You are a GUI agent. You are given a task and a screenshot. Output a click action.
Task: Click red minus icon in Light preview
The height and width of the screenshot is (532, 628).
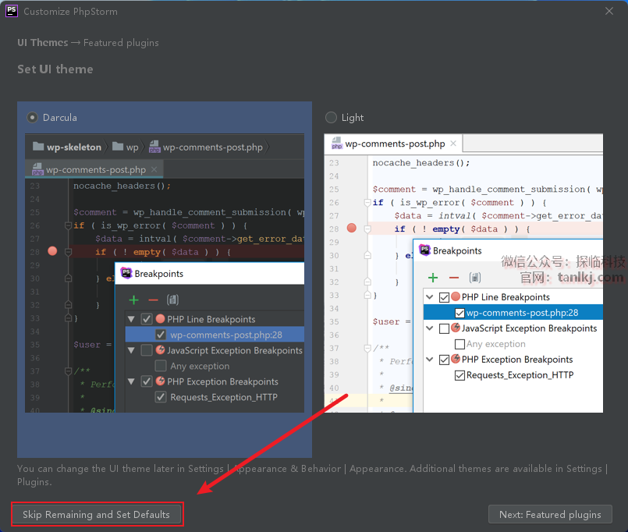coord(453,278)
